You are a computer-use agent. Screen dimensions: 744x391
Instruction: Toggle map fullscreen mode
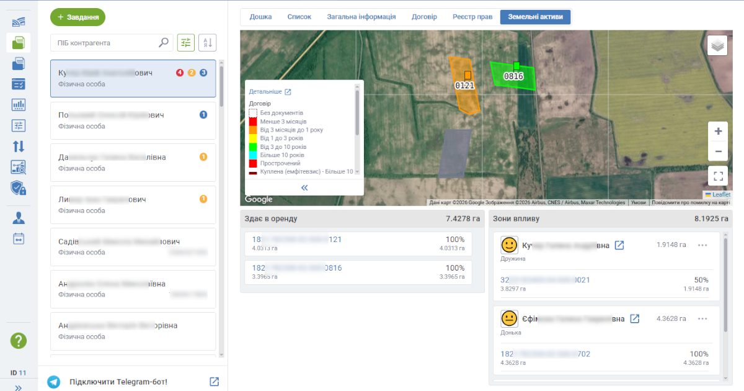click(718, 176)
